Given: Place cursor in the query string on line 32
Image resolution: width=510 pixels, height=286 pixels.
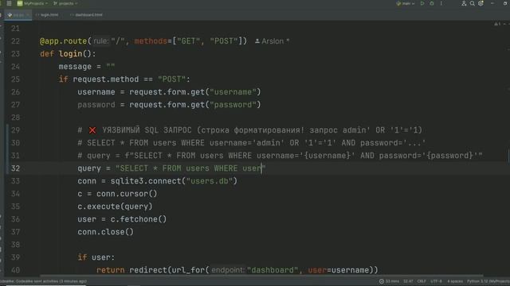Looking at the screenshot, I should [x=190, y=168].
